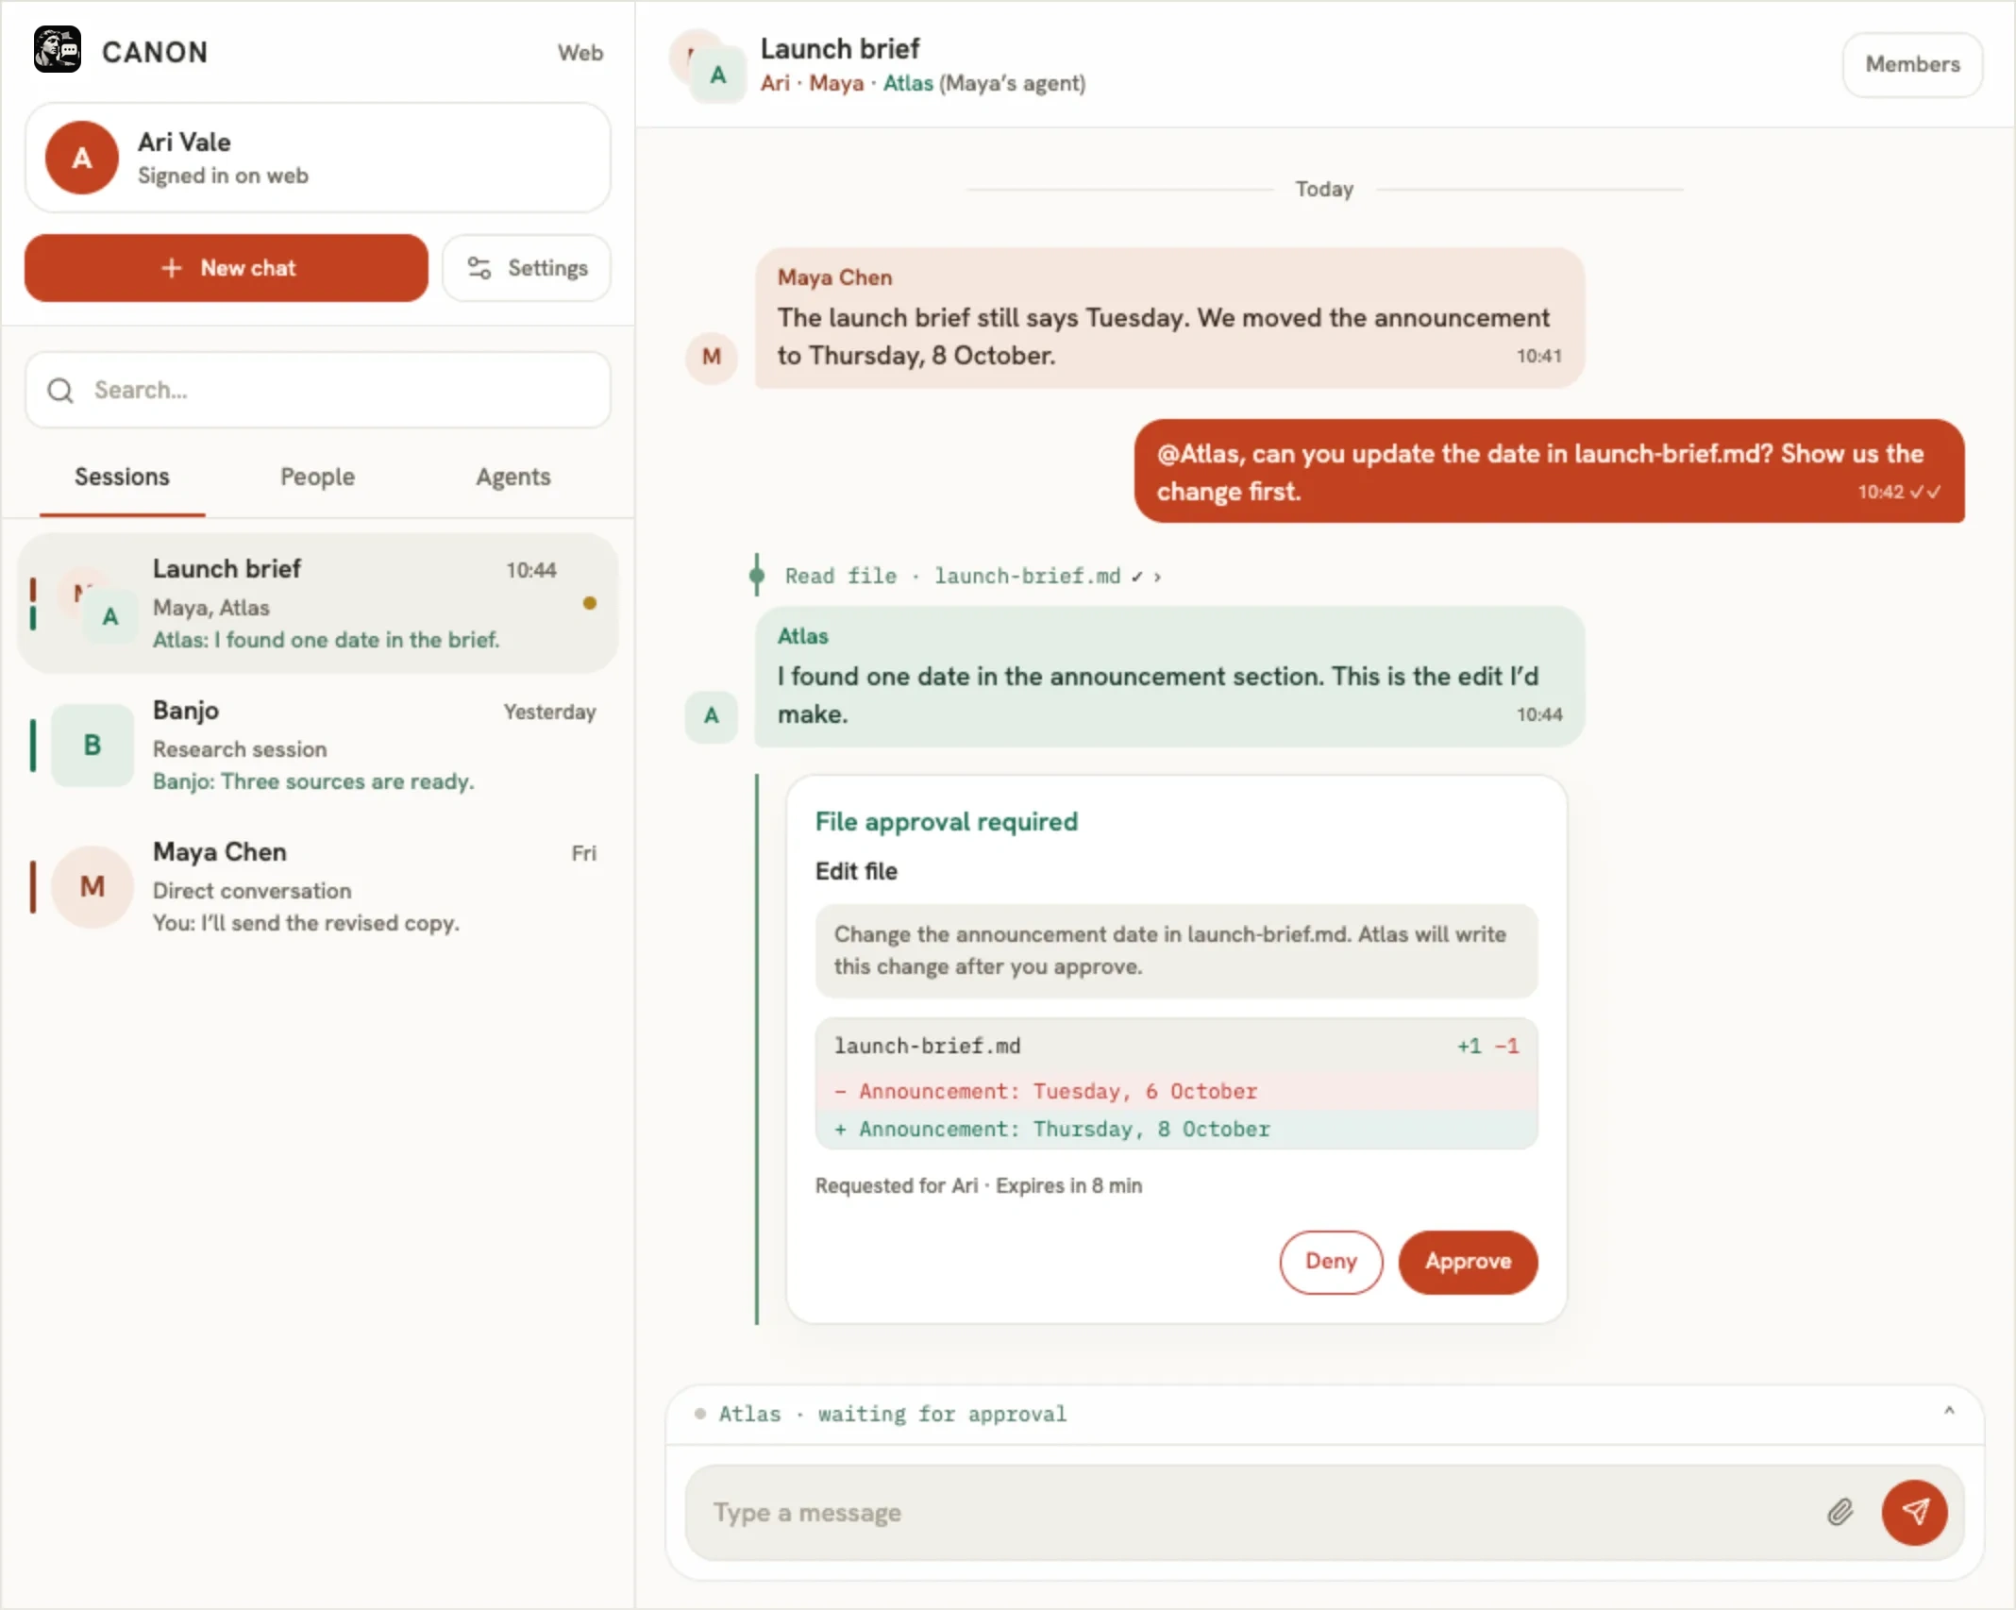This screenshot has height=1610, width=2016.
Task: Start a New chat
Action: (227, 268)
